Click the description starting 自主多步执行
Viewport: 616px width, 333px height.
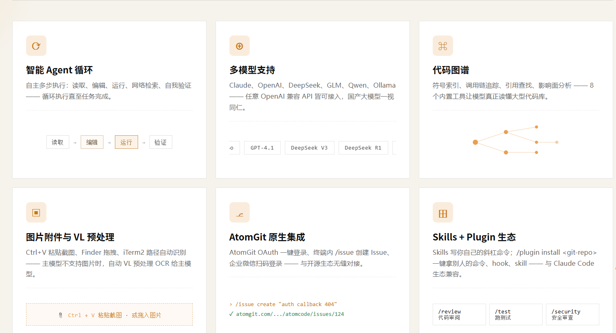[109, 91]
